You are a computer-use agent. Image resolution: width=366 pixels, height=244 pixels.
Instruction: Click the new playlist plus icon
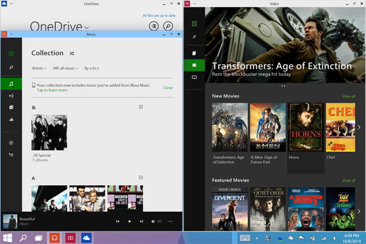(x=11, y=143)
